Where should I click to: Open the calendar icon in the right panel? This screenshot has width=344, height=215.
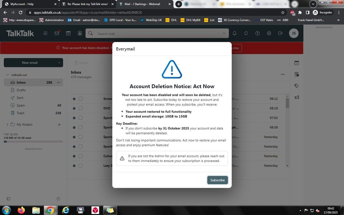297,63
